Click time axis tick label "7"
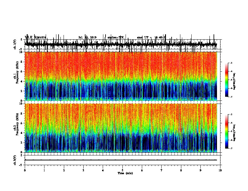Screen dimensions: 248x191 click(162, 170)
